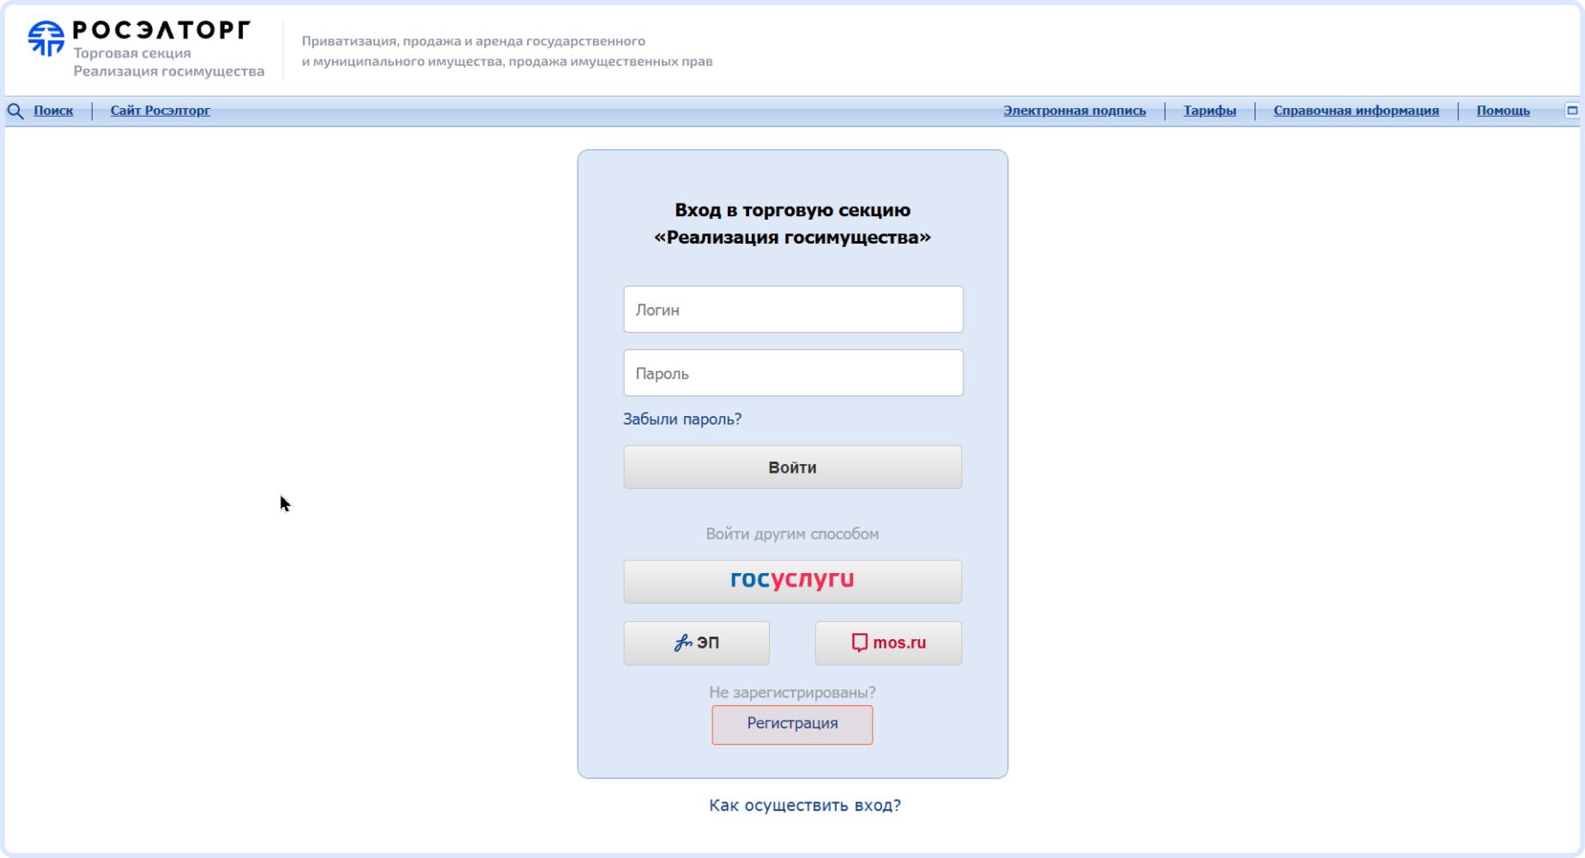Click the header tagline starting with 'Приватизация, продажа и аренда'
This screenshot has height=858, width=1585.
click(507, 51)
